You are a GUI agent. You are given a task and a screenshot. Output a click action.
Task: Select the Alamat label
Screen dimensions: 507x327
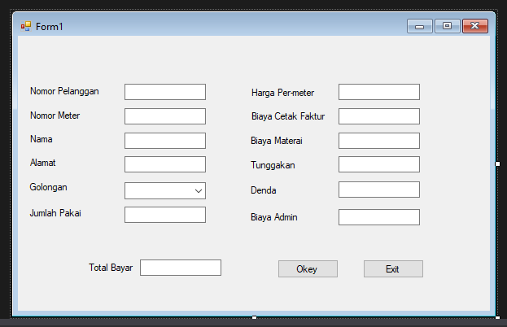(x=42, y=163)
